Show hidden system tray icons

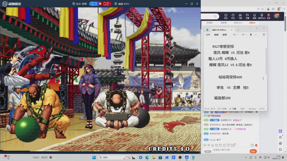coord(246,157)
